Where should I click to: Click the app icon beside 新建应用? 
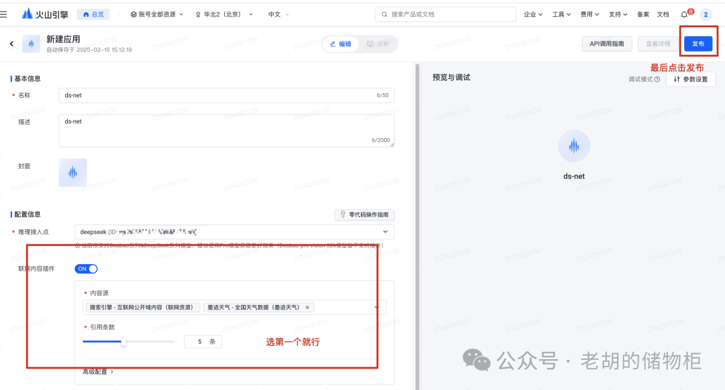pyautogui.click(x=31, y=44)
